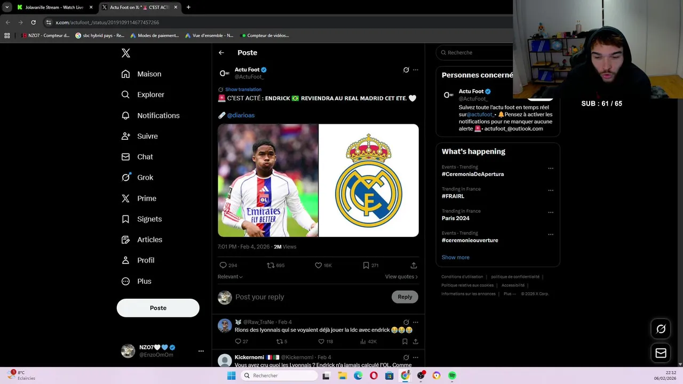Click the Reply button
Viewport: 683px width, 384px height.
(x=405, y=297)
